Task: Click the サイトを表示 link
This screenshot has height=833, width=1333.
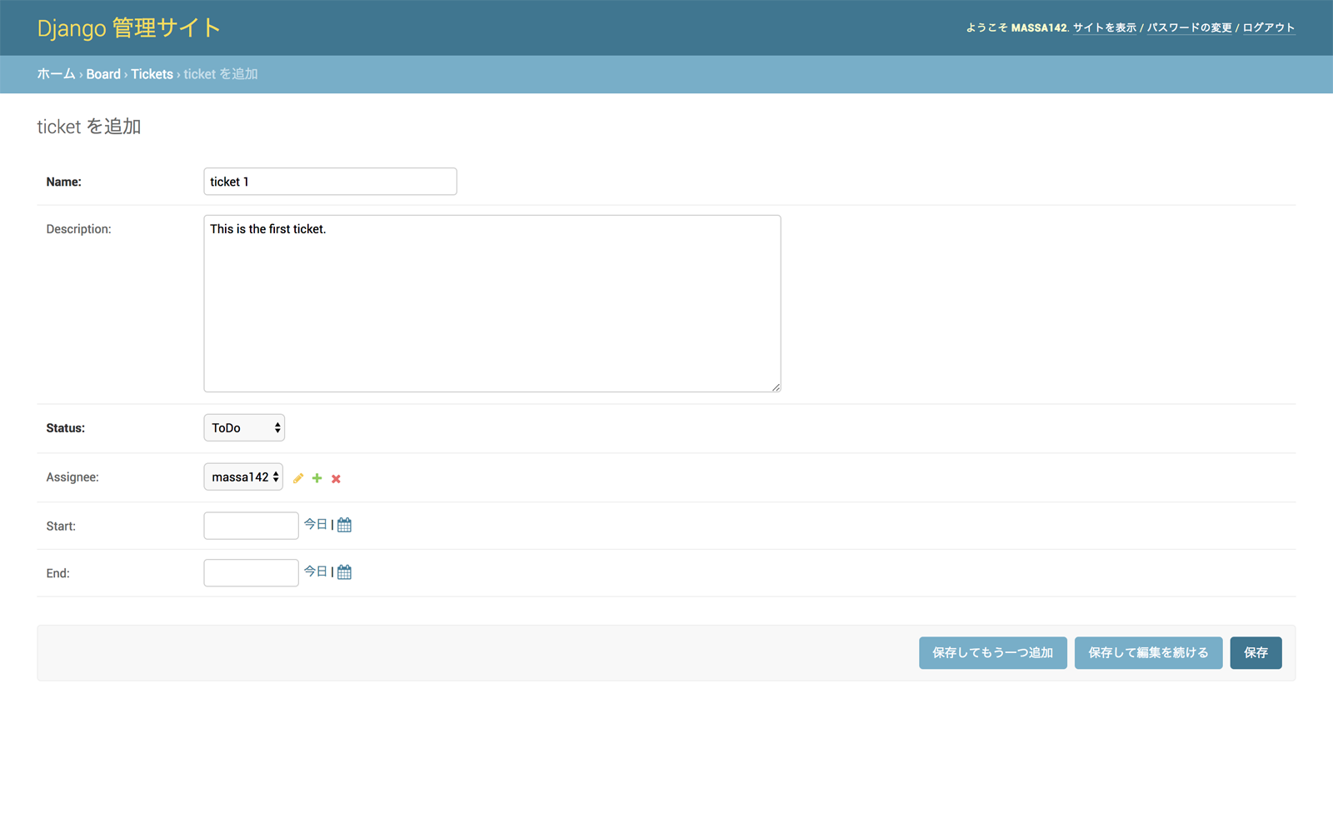Action: click(1105, 27)
